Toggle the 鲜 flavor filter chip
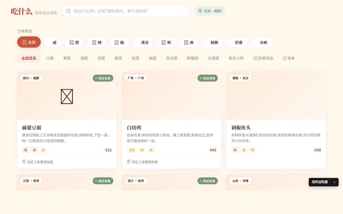 tap(166, 42)
